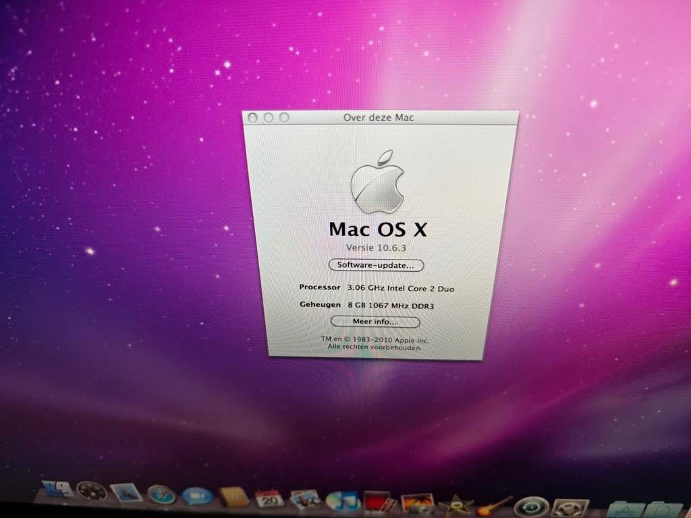
Task: Launch iMovie star icon
Action: (x=455, y=505)
